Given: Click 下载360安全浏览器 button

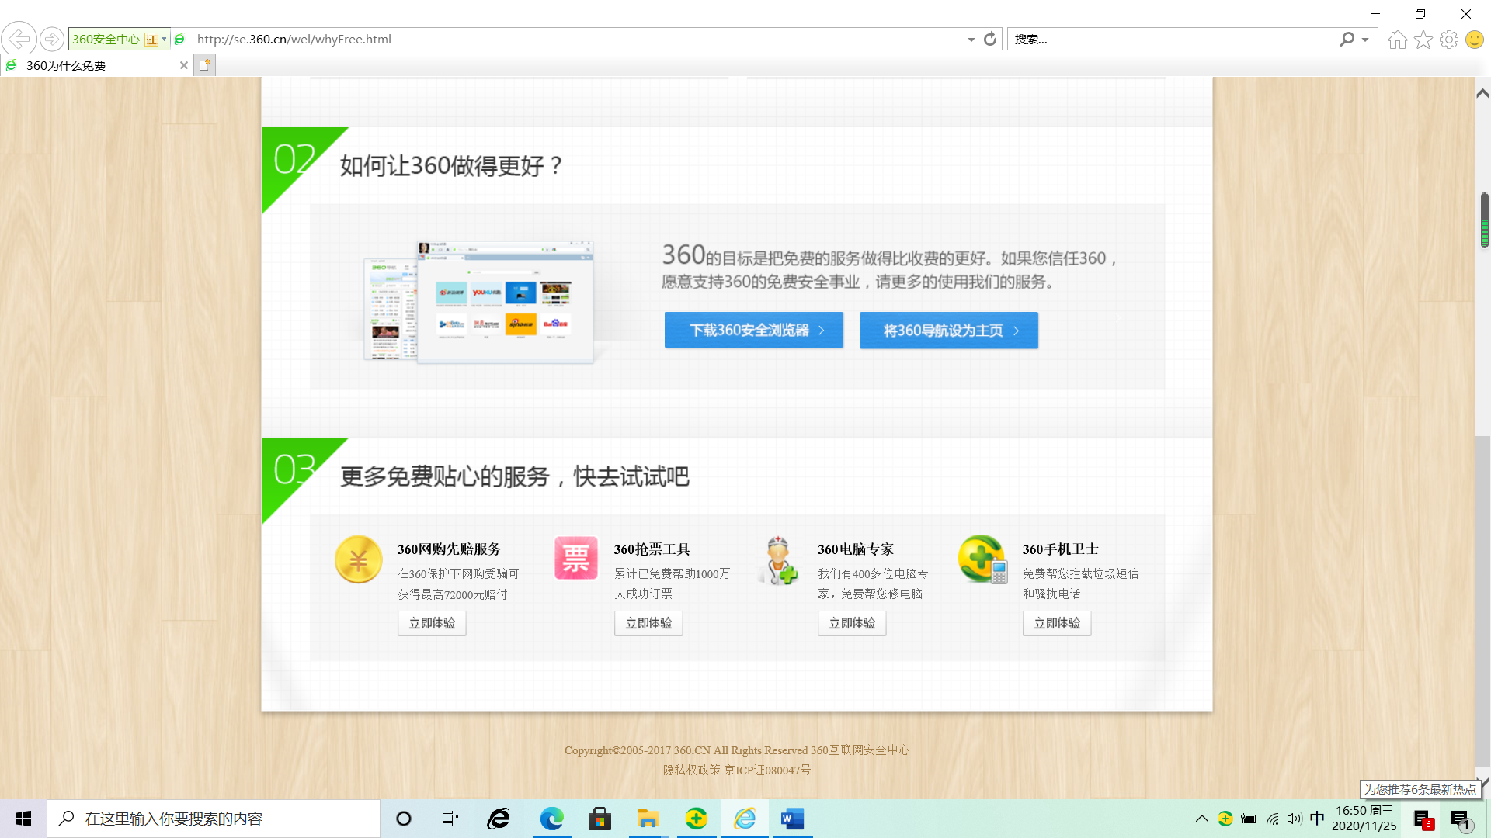Looking at the screenshot, I should (753, 331).
